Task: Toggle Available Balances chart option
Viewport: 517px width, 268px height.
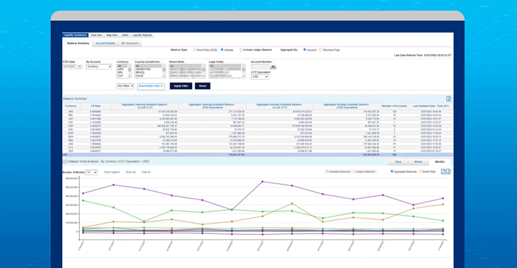Action: point(327,171)
